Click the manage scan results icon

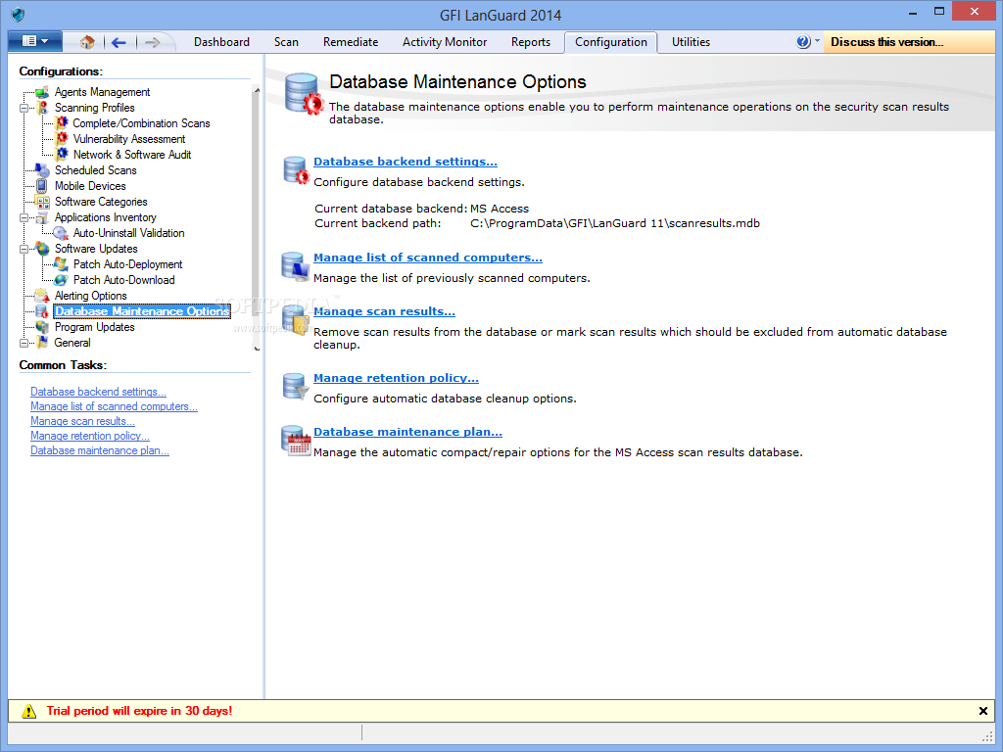coord(296,320)
